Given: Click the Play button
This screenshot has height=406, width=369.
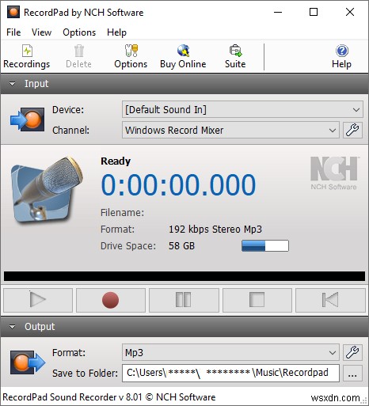Looking at the screenshot, I should coord(38,300).
